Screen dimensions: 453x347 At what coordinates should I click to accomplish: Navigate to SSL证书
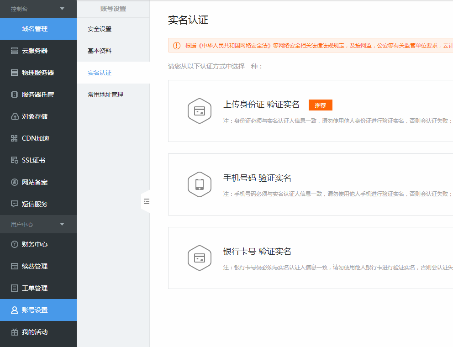coord(38,160)
